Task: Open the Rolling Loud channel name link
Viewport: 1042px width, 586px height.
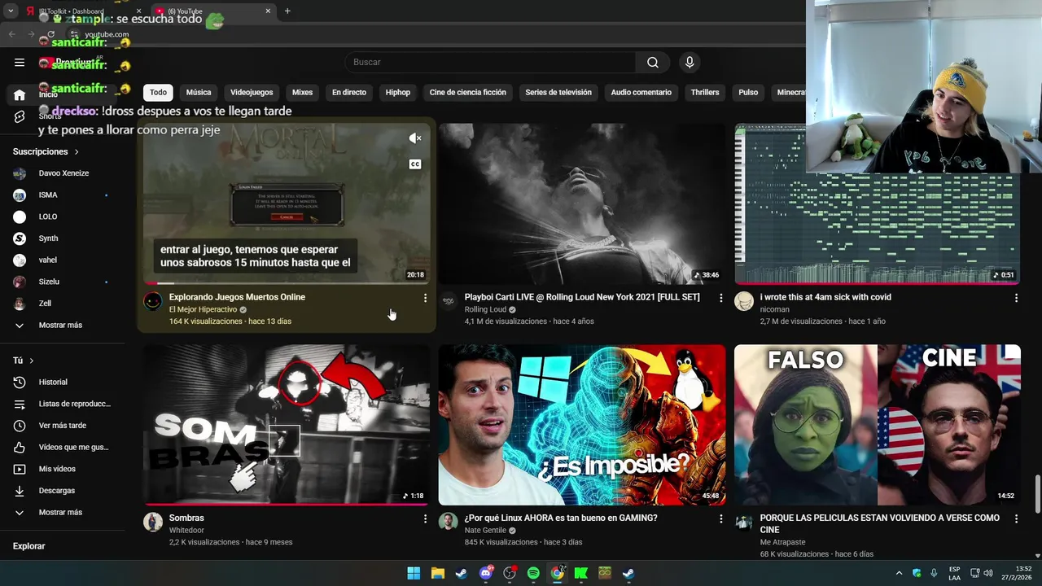Action: [x=485, y=310]
